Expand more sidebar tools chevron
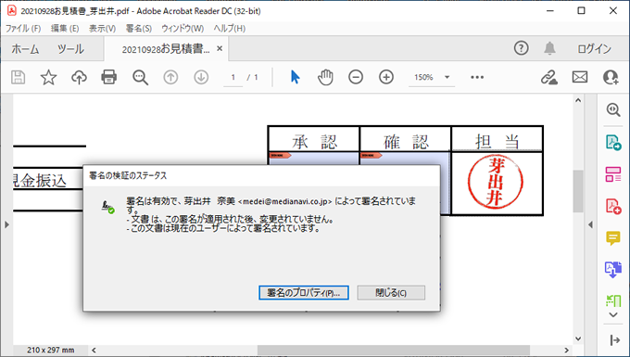The width and height of the screenshot is (630, 357). click(613, 314)
